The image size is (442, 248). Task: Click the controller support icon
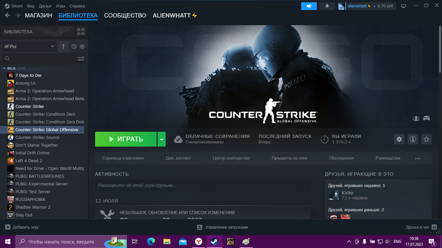point(426,118)
